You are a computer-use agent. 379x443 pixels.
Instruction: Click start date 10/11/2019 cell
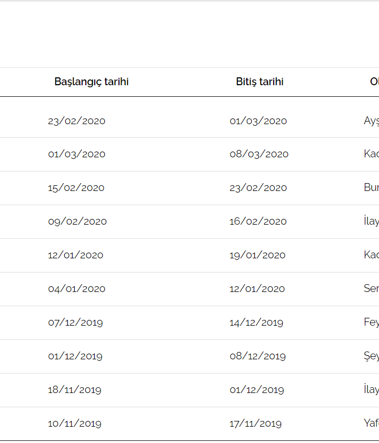(x=74, y=424)
